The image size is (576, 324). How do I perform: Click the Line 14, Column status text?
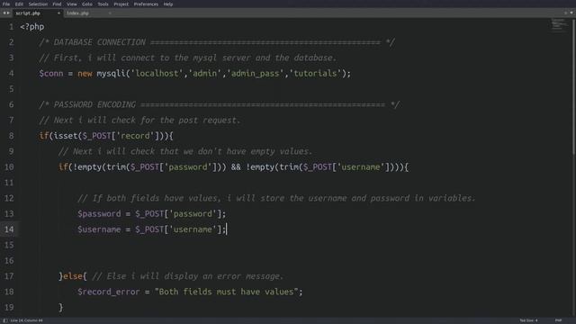click(x=26, y=320)
